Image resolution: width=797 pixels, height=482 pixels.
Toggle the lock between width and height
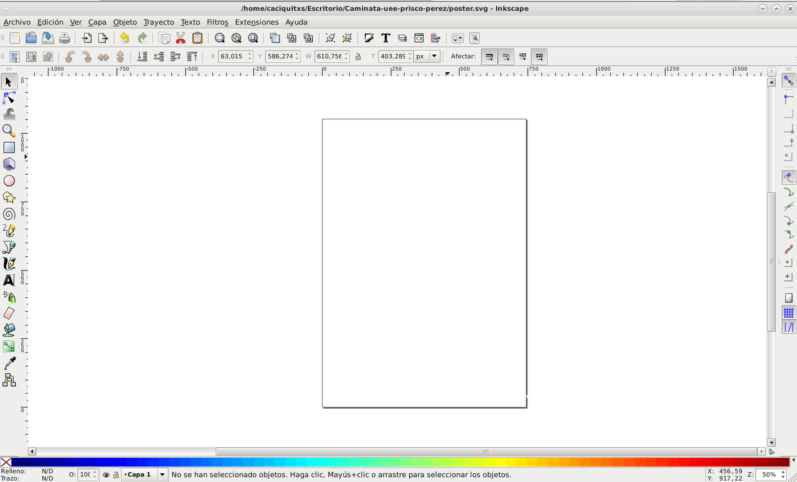[358, 56]
